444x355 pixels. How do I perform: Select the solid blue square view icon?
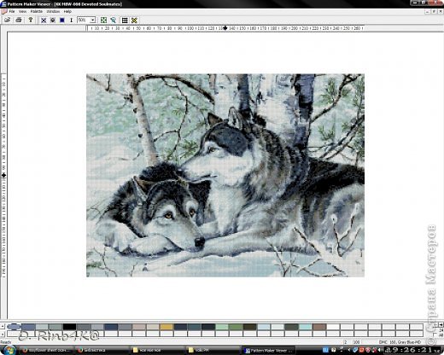tap(62, 20)
